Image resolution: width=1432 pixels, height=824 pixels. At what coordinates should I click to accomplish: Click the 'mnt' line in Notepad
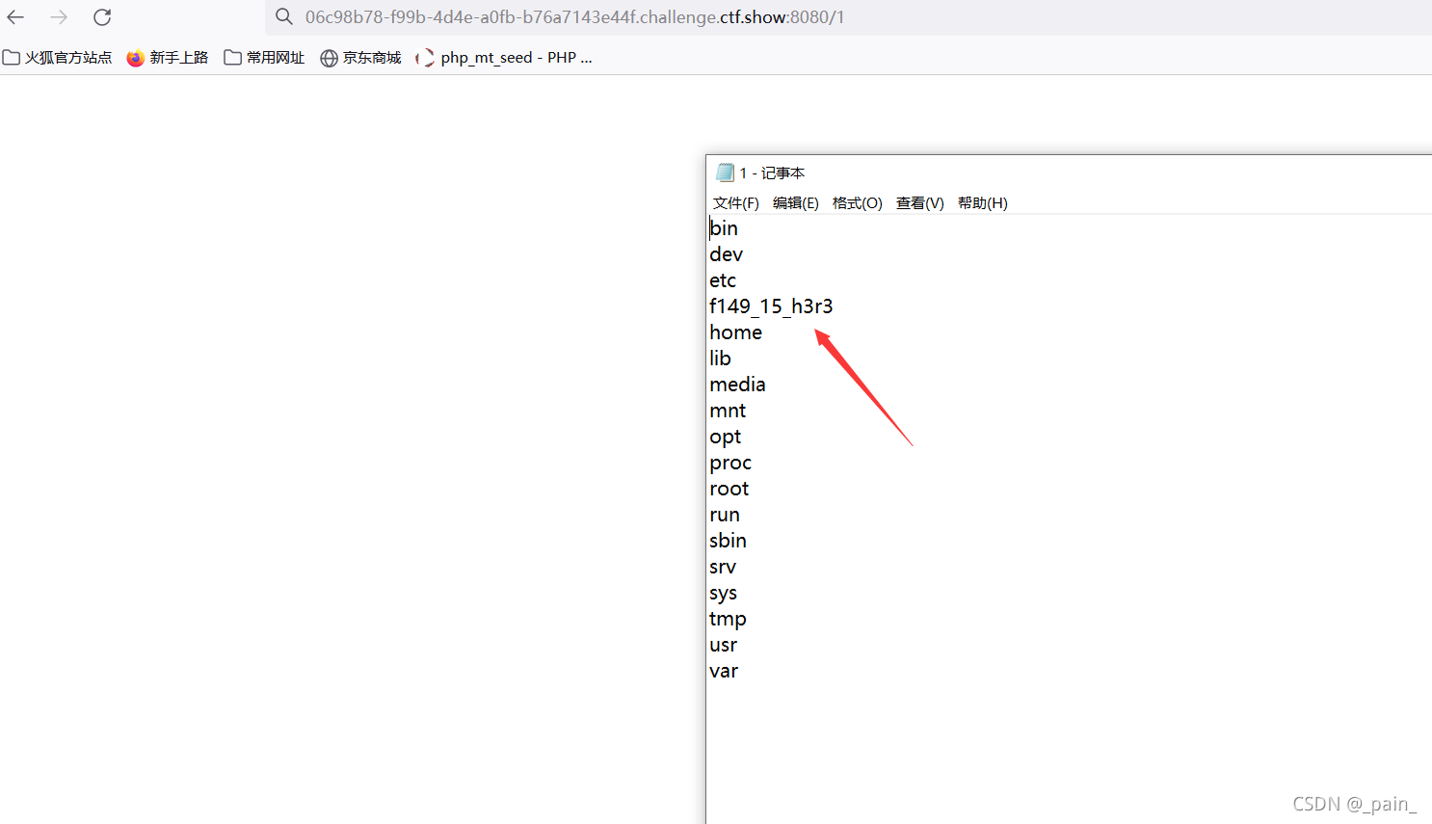728,411
